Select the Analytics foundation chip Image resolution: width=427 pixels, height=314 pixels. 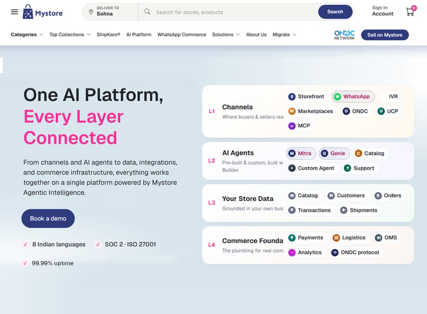(x=305, y=252)
